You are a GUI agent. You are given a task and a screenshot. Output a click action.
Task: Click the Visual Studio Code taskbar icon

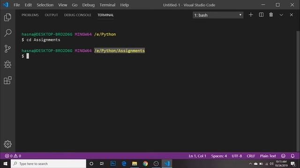pyautogui.click(x=167, y=164)
